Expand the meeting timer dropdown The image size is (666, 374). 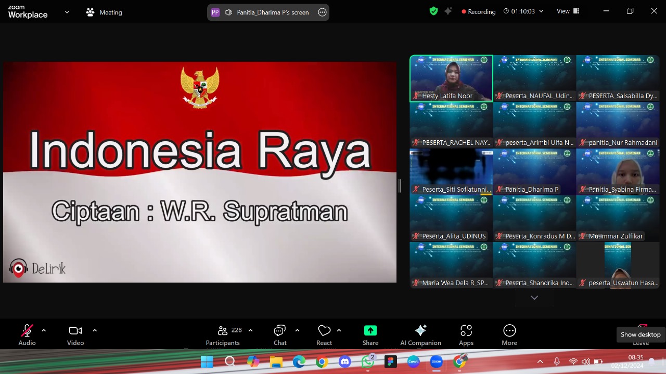coord(541,11)
